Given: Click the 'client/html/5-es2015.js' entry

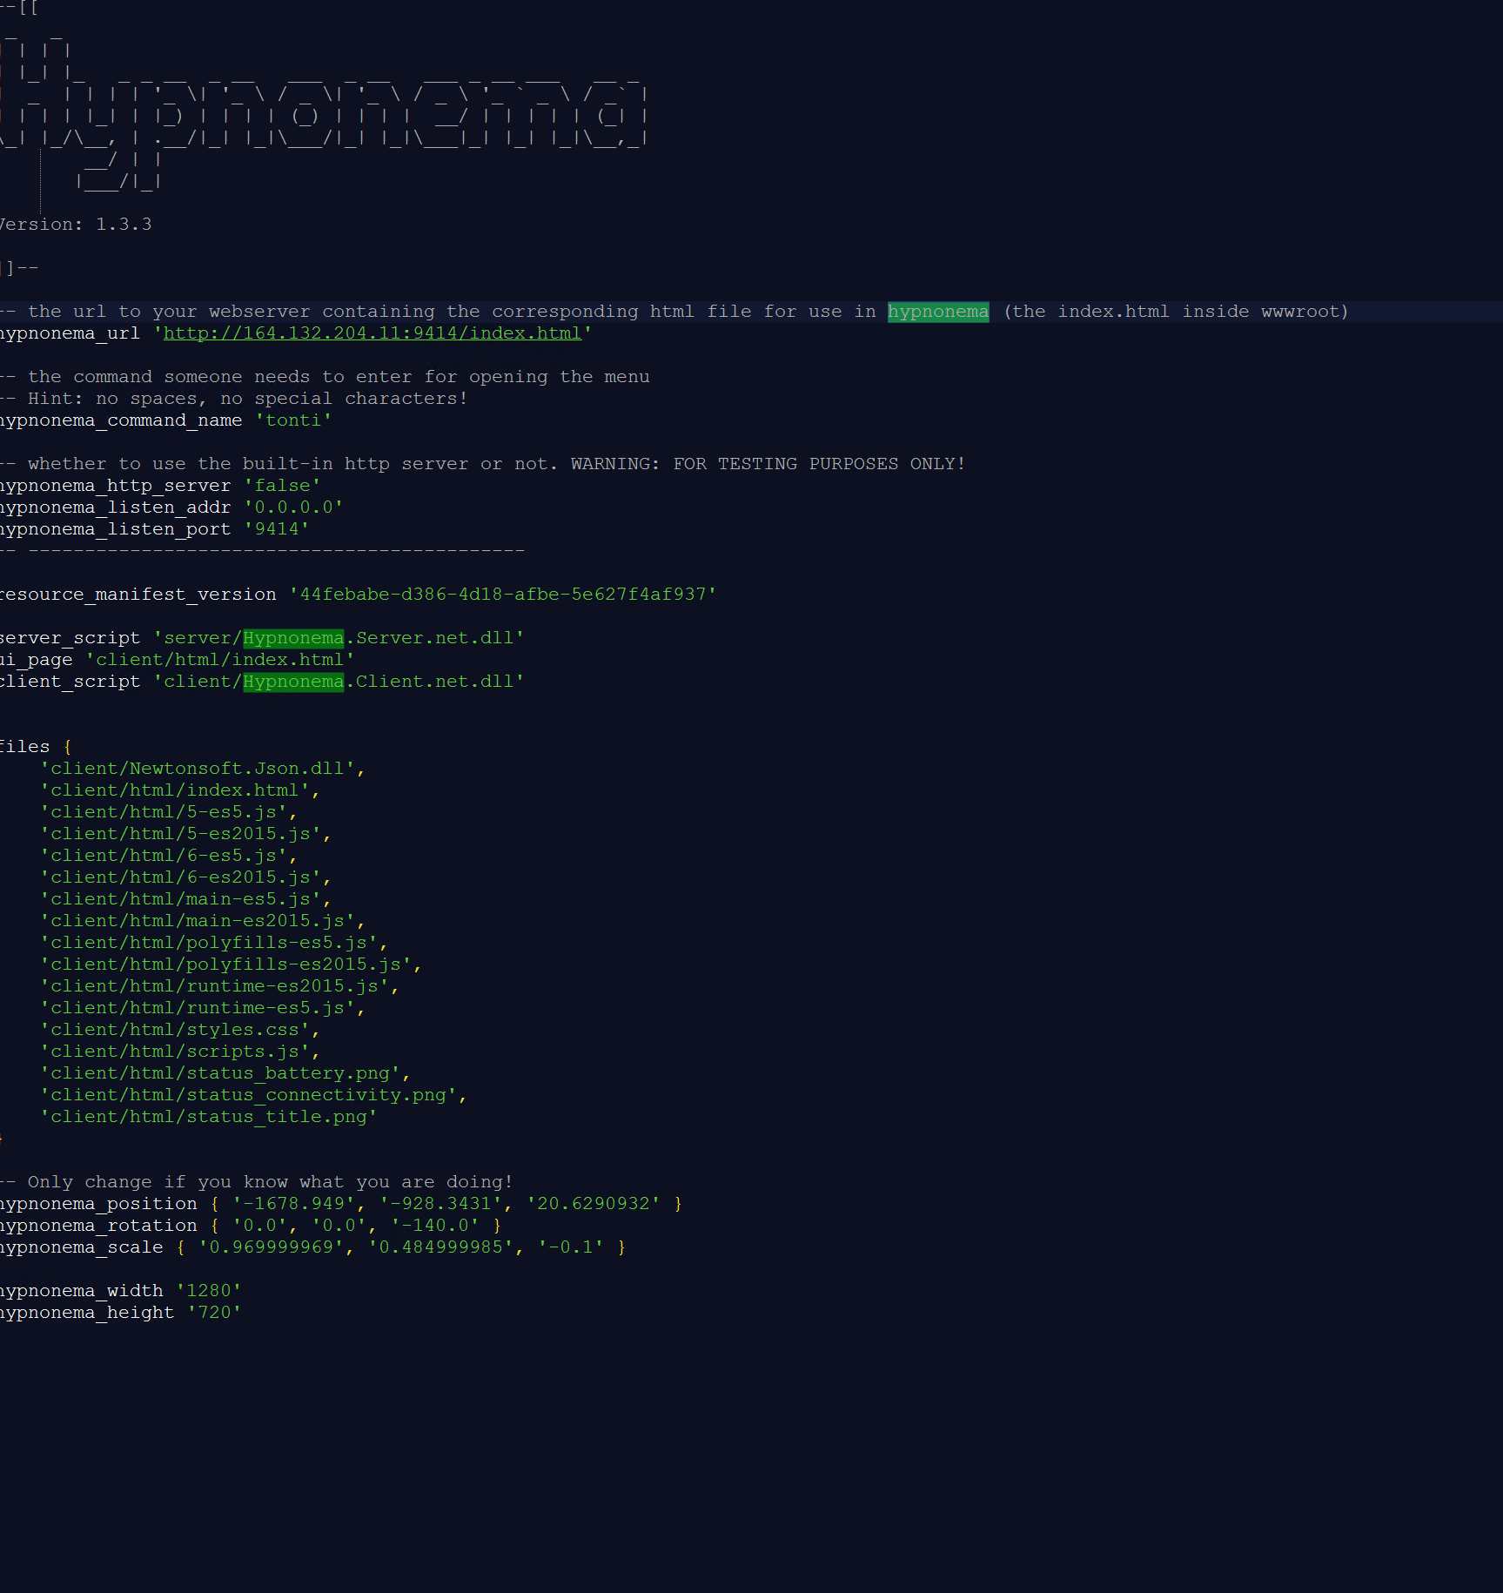Looking at the screenshot, I should (180, 834).
